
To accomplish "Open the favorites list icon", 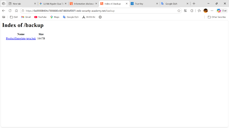I will click(199, 11).
